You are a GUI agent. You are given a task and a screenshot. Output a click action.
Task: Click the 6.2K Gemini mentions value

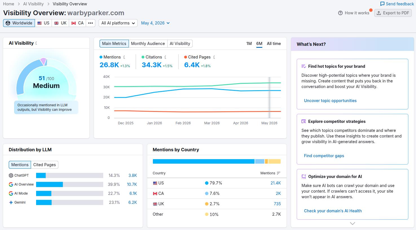pyautogui.click(x=133, y=202)
